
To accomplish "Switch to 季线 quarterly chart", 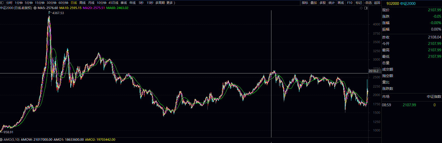I will [x=124, y=3].
